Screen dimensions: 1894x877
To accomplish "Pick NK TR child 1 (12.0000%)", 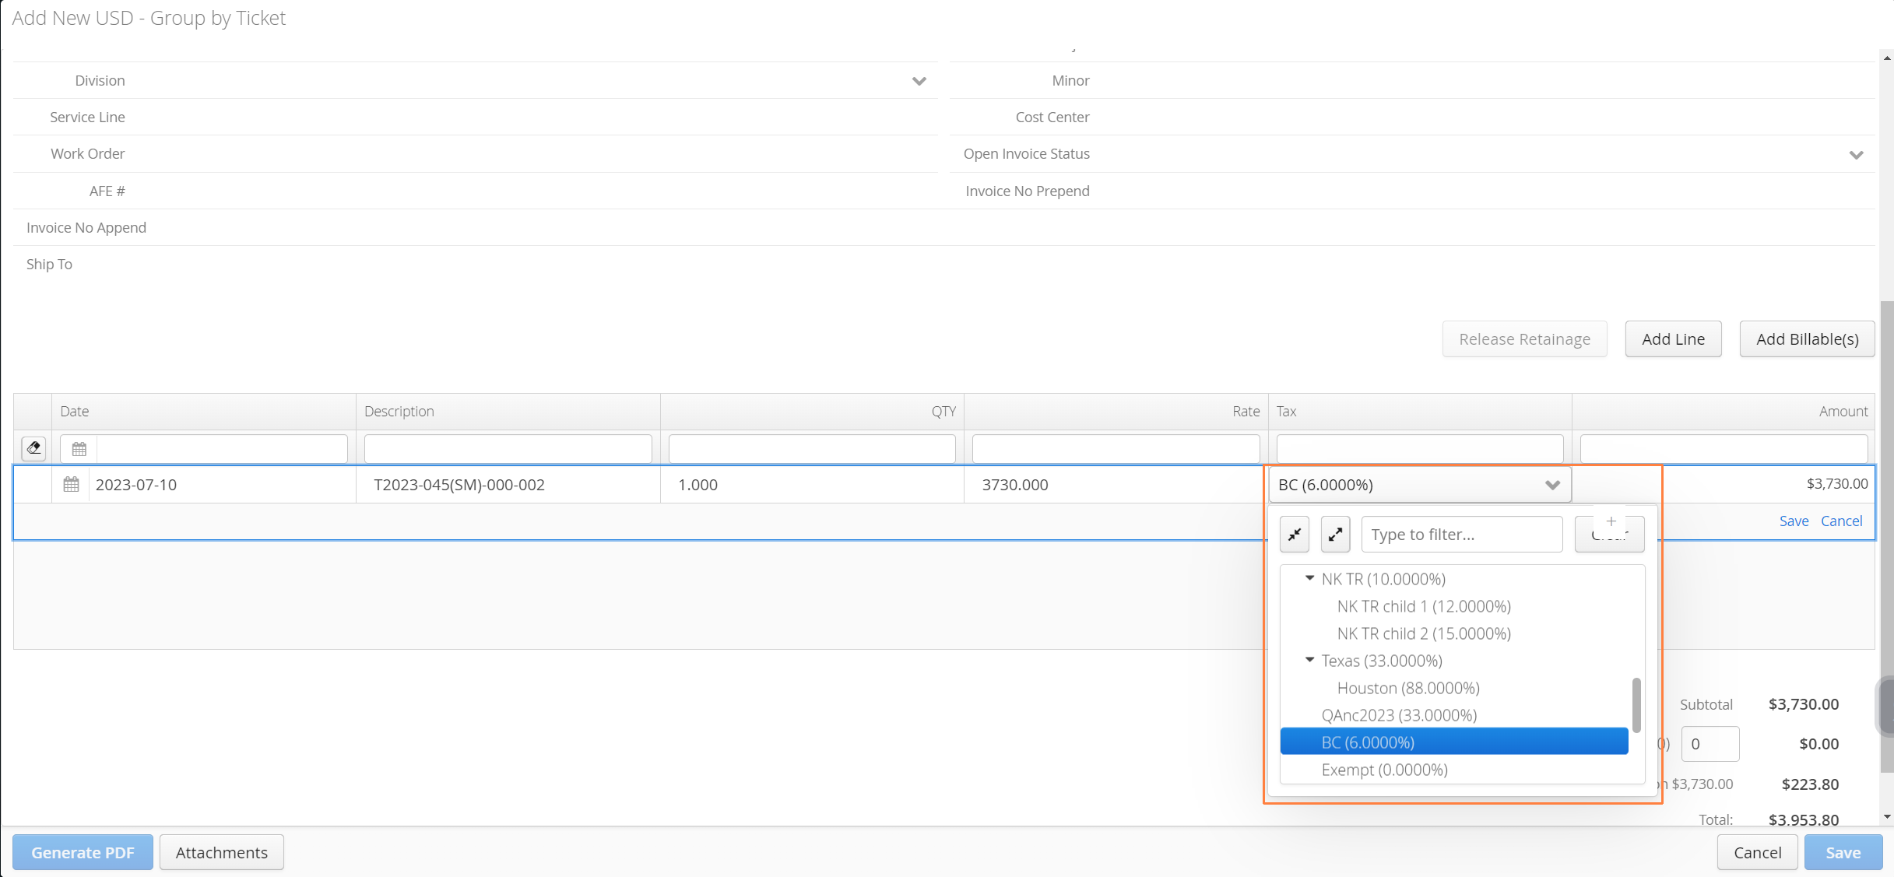I will (1423, 606).
